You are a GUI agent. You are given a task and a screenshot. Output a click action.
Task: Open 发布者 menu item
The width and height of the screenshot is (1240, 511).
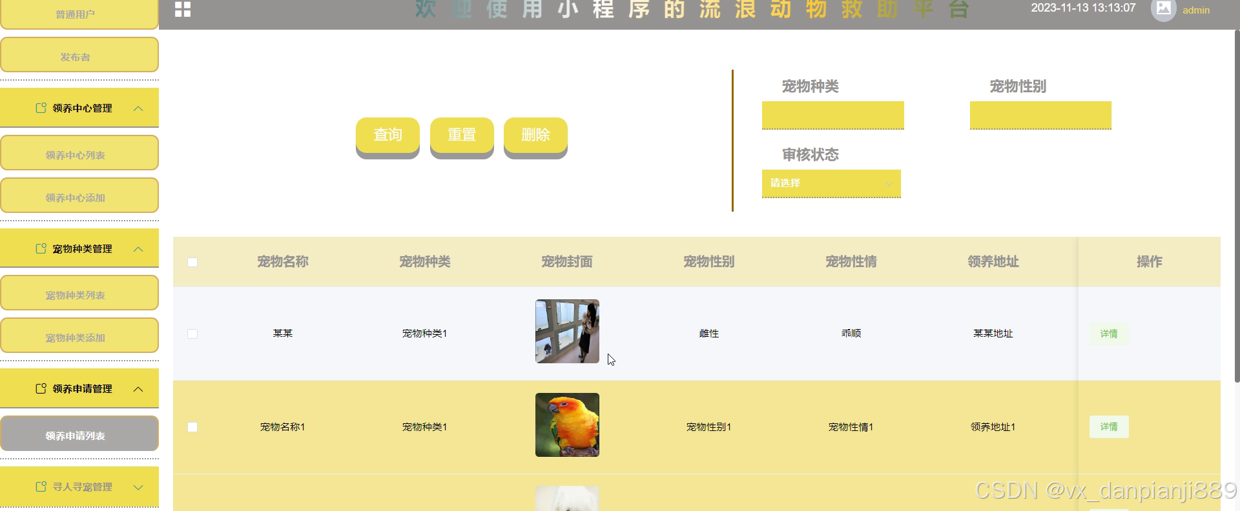click(79, 55)
